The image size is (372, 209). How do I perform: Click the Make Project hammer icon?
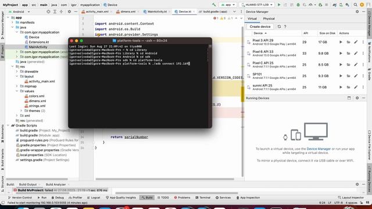[x=214, y=5]
